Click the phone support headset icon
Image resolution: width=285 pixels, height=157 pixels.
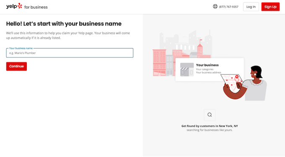[215, 7]
